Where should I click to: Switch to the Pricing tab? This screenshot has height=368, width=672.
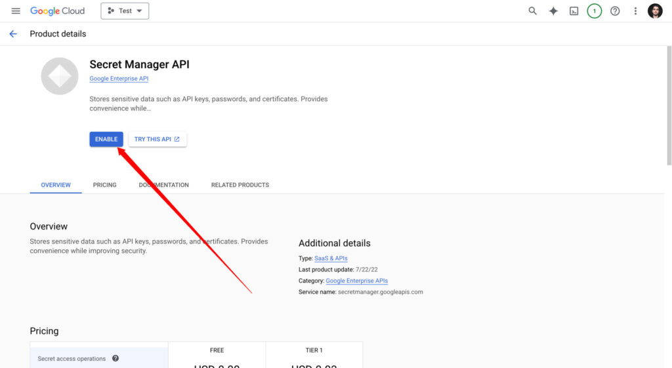[x=104, y=185]
